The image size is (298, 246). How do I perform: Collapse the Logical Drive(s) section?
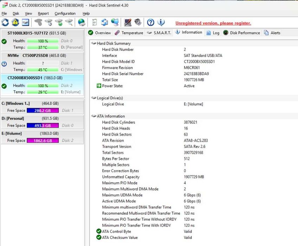[x=94, y=98]
